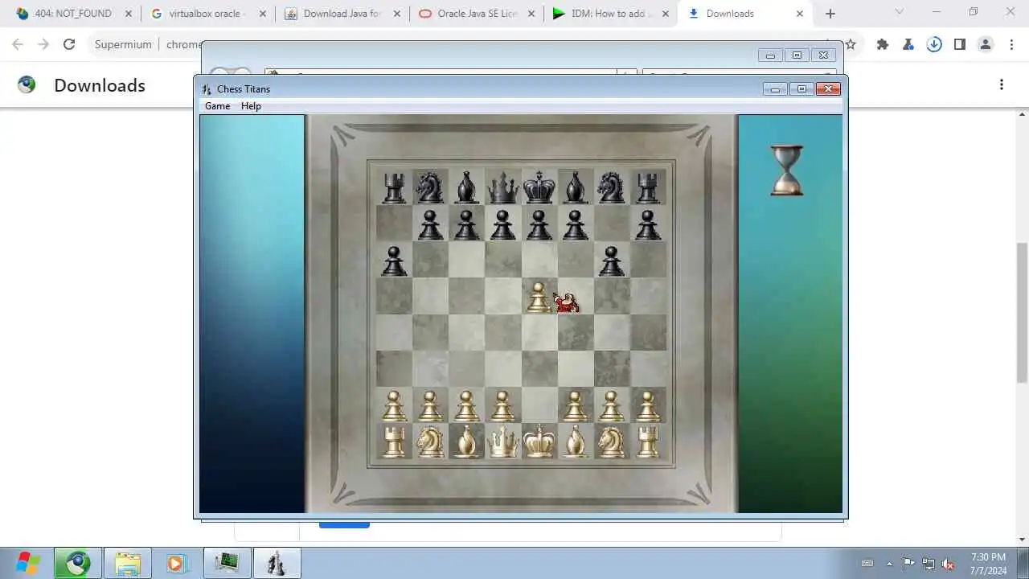
Task: Toggle the browser side panel
Action: [960, 44]
